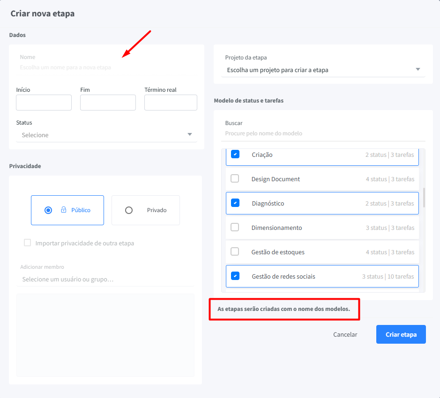The image size is (440, 398).
Task: Click the Fim date field
Action: [x=108, y=103]
